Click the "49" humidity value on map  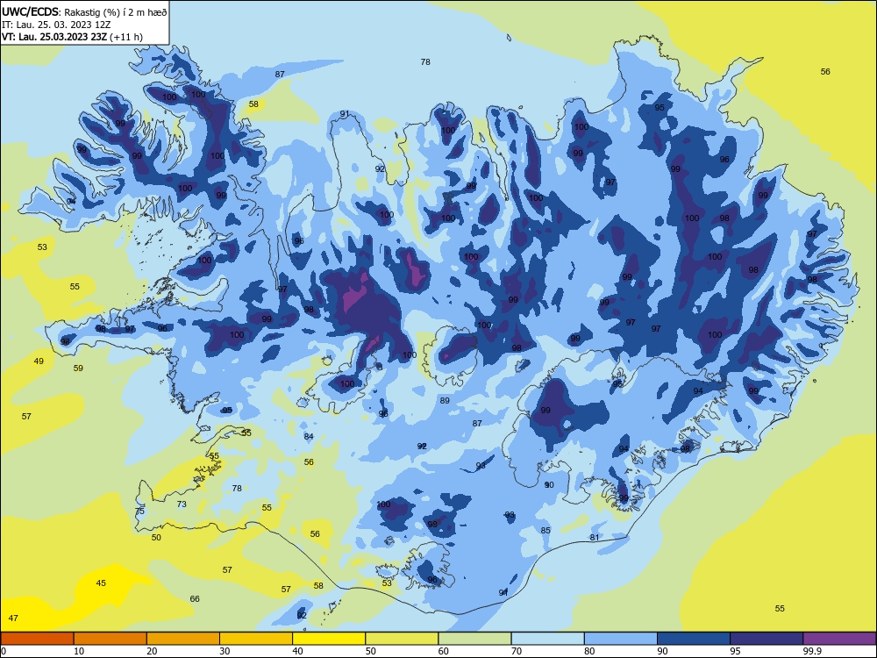[39, 361]
